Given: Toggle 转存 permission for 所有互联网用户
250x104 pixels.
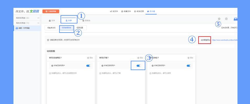Looking at the screenshot, I should click(x=189, y=66).
